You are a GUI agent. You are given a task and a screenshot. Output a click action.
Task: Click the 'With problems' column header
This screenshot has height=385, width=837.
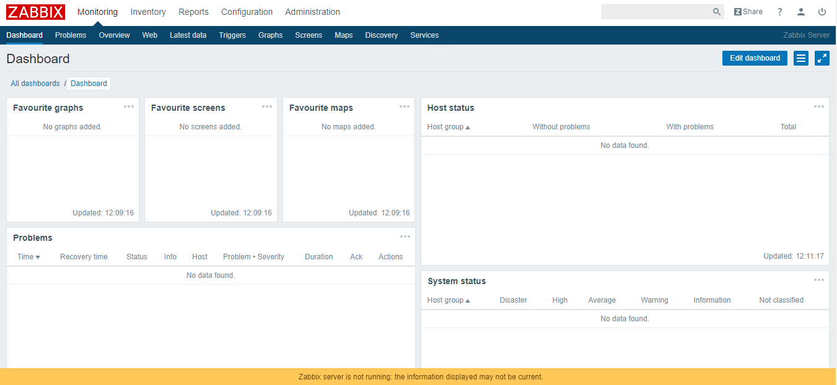[x=690, y=127]
